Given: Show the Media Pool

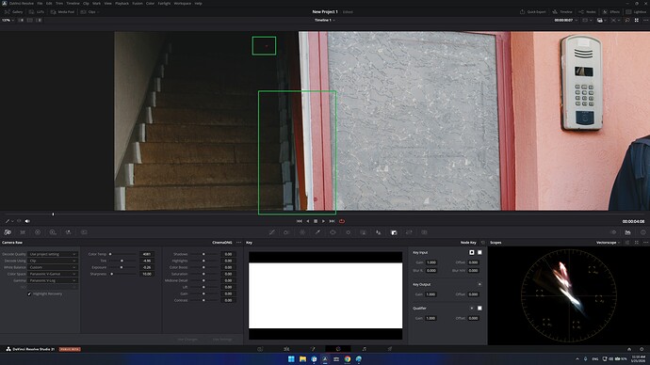Looking at the screenshot, I should point(62,12).
